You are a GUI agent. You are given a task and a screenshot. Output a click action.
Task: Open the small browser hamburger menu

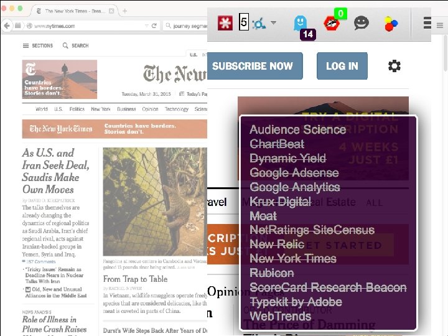440,26
